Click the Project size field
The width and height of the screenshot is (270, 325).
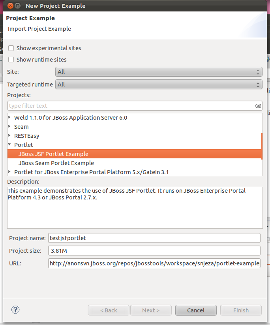(154, 251)
